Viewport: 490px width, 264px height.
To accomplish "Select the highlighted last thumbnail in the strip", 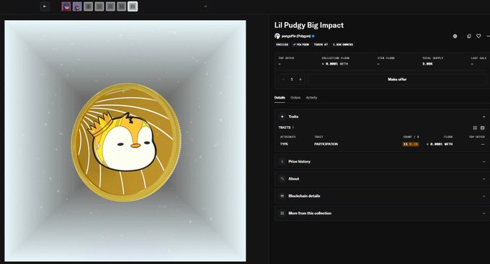I will tap(133, 6).
